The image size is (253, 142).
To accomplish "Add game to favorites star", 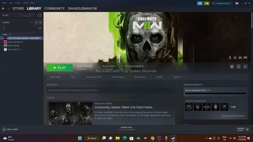I will (x=245, y=67).
